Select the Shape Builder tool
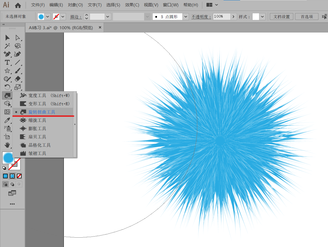The height and width of the screenshot is (247, 328). click(7, 104)
